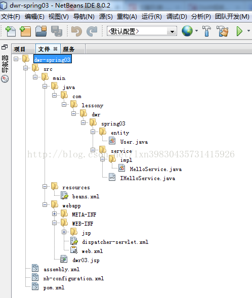Open the 团队开发(M) menu
Screen dimensions: 252x298
tap(232, 17)
